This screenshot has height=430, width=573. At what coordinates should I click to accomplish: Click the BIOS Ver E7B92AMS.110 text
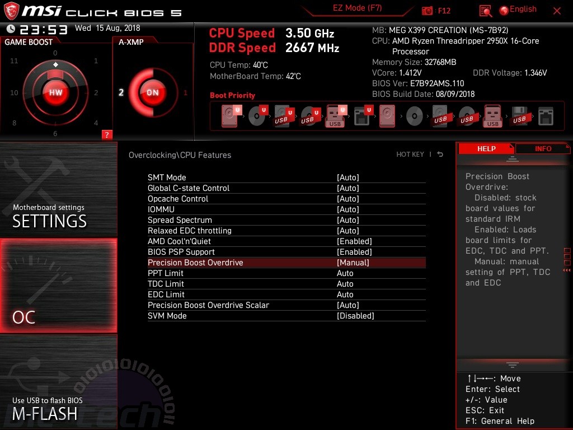click(418, 83)
